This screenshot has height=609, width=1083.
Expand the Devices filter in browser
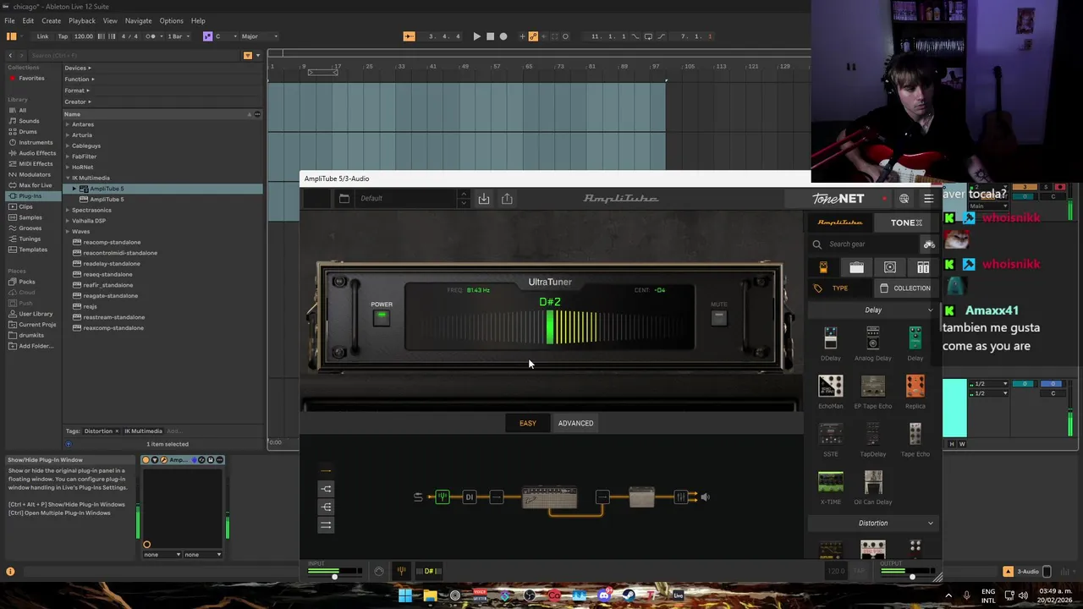78,68
